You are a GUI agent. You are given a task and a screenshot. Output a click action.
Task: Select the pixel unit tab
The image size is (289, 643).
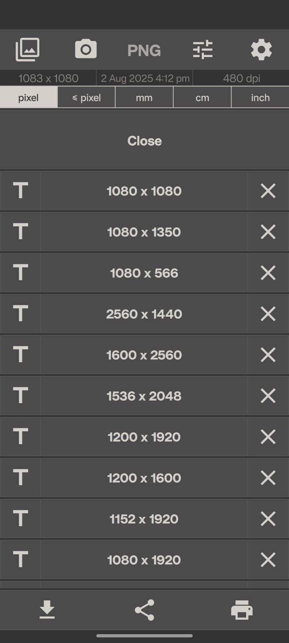(x=28, y=98)
